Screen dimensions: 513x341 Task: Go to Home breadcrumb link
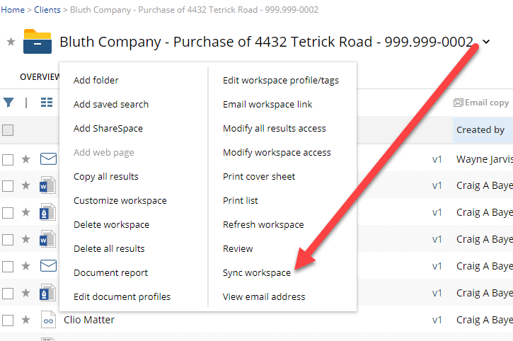pos(12,10)
